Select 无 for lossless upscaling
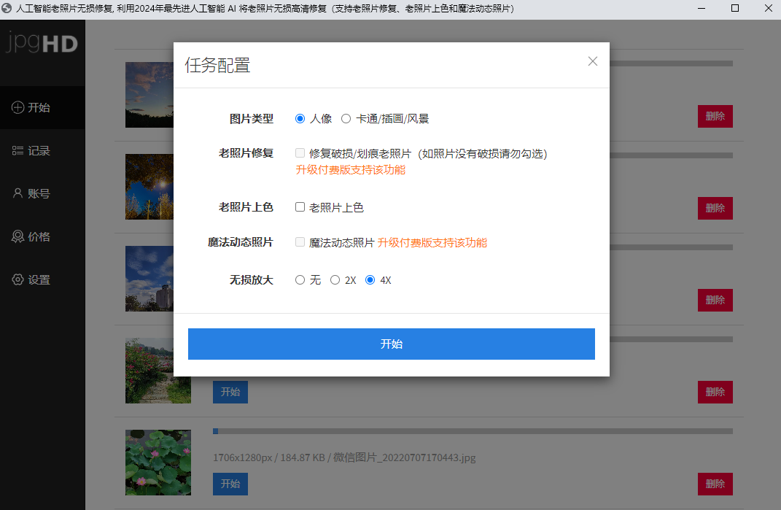781x510 pixels. tap(300, 280)
